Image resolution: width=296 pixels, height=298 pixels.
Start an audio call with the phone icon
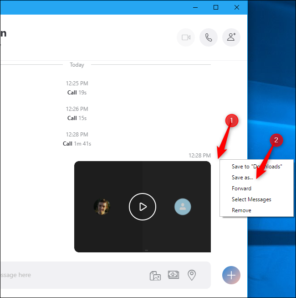tap(209, 37)
